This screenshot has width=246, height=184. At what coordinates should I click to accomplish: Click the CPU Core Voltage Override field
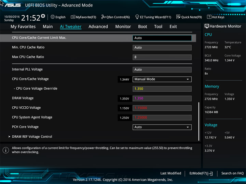162,89
